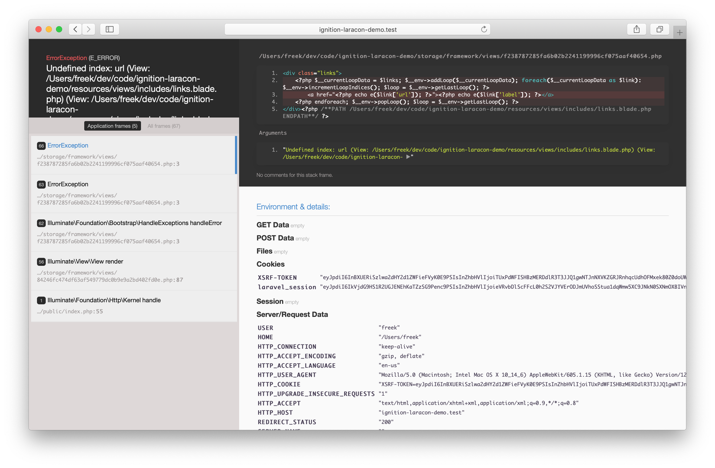
Task: Switch to Application frames (5) tab
Action: [x=112, y=126]
